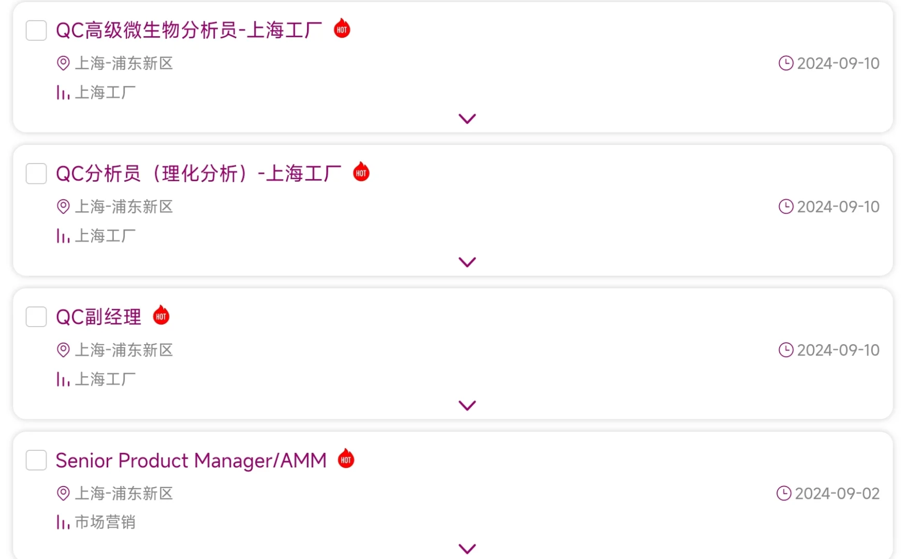
Task: Click location pin icon under QC高级微生物分析员
Action: 63,63
